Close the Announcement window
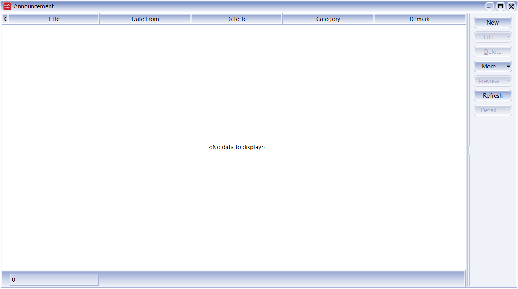Viewport: 518px width, 289px height. click(511, 6)
